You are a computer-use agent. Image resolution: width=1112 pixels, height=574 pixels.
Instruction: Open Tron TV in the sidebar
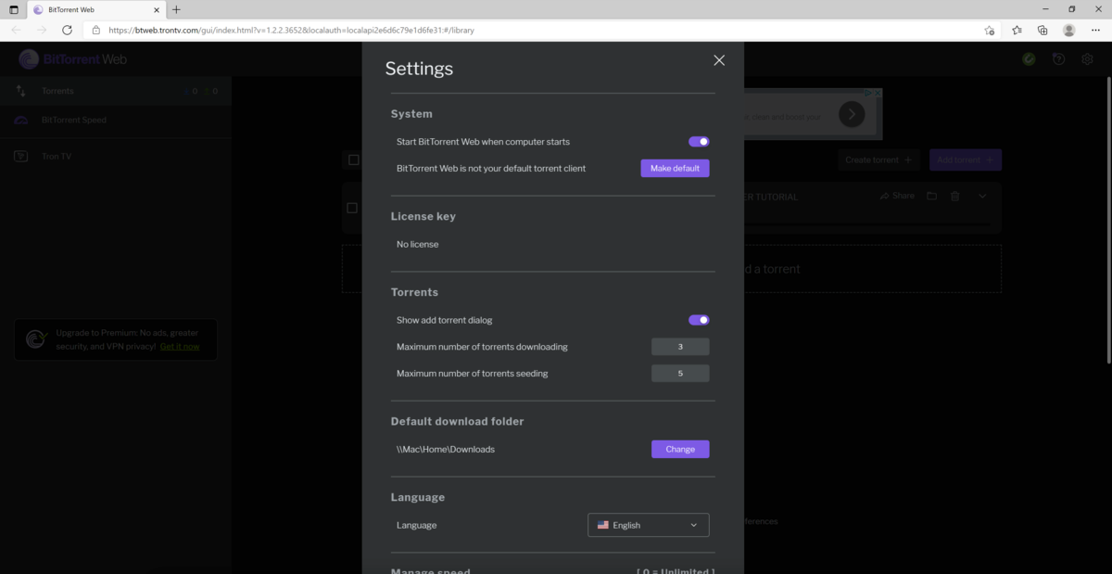pyautogui.click(x=116, y=157)
